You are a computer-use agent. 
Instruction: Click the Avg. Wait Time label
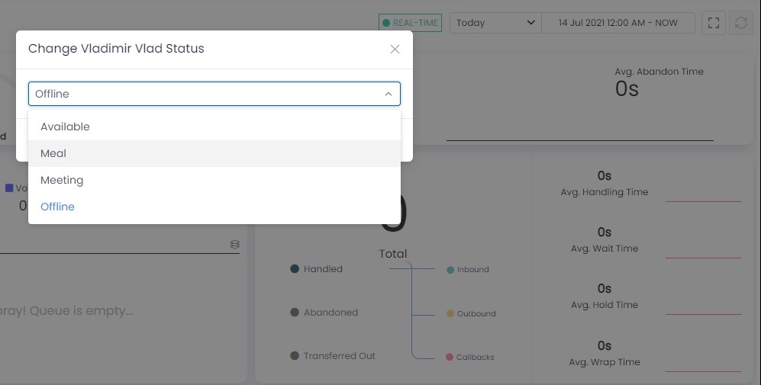[605, 249]
